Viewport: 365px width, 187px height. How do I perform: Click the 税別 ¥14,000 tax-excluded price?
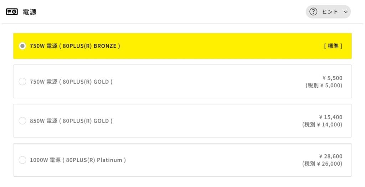point(322,125)
